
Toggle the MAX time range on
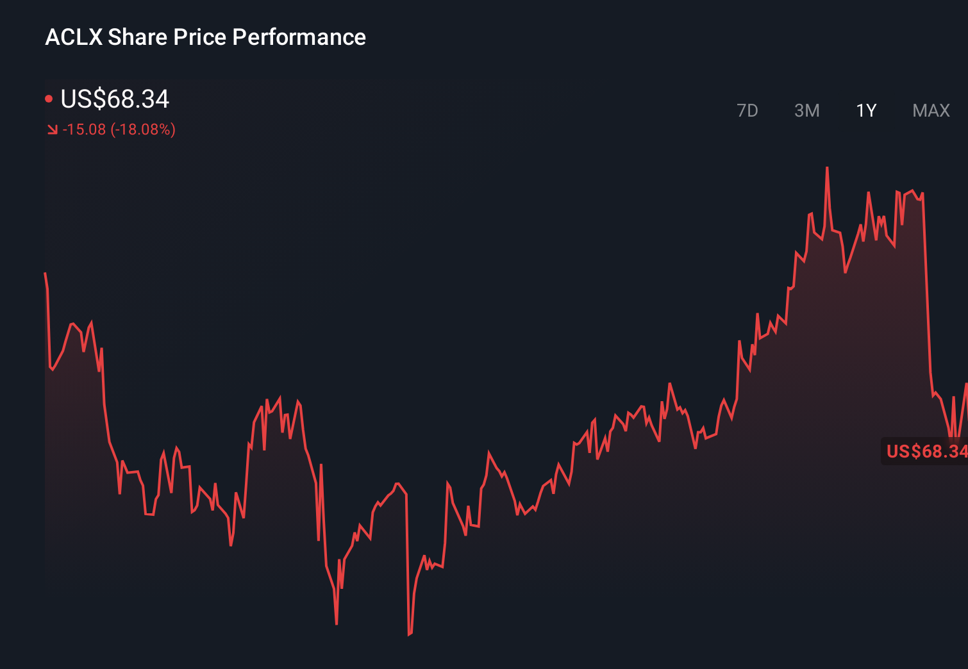pyautogui.click(x=930, y=110)
